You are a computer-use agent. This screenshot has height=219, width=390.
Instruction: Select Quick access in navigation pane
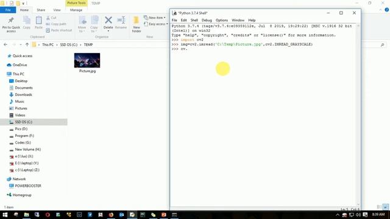click(x=23, y=56)
